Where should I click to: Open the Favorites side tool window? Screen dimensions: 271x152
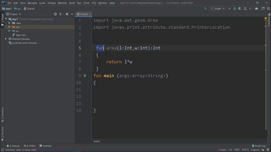[x=3, y=134]
